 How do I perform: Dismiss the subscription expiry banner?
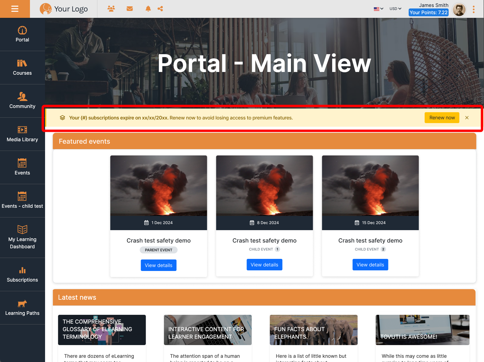pyautogui.click(x=467, y=118)
